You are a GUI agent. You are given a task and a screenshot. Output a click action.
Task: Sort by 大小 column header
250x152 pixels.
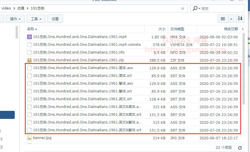click(x=162, y=29)
